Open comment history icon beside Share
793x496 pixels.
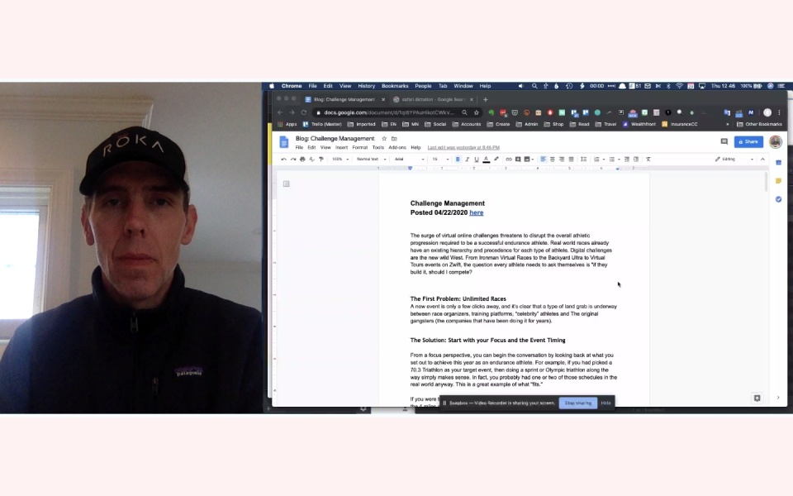click(724, 142)
